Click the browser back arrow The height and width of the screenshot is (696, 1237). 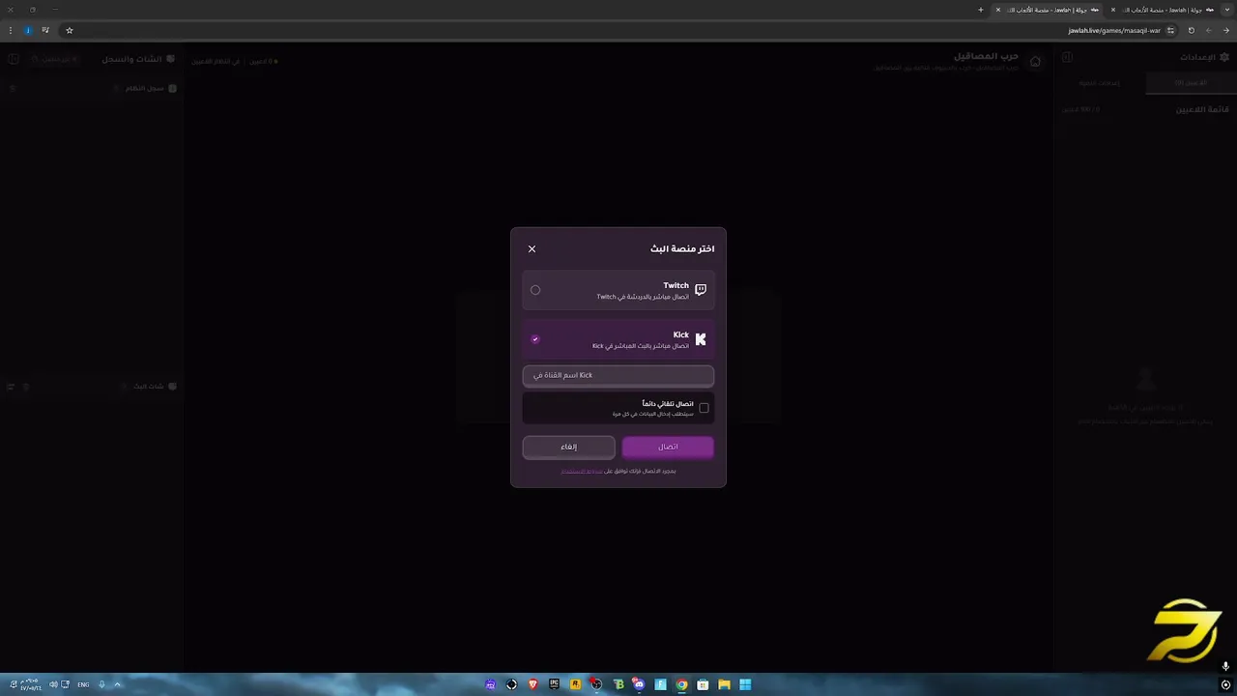tap(1225, 30)
